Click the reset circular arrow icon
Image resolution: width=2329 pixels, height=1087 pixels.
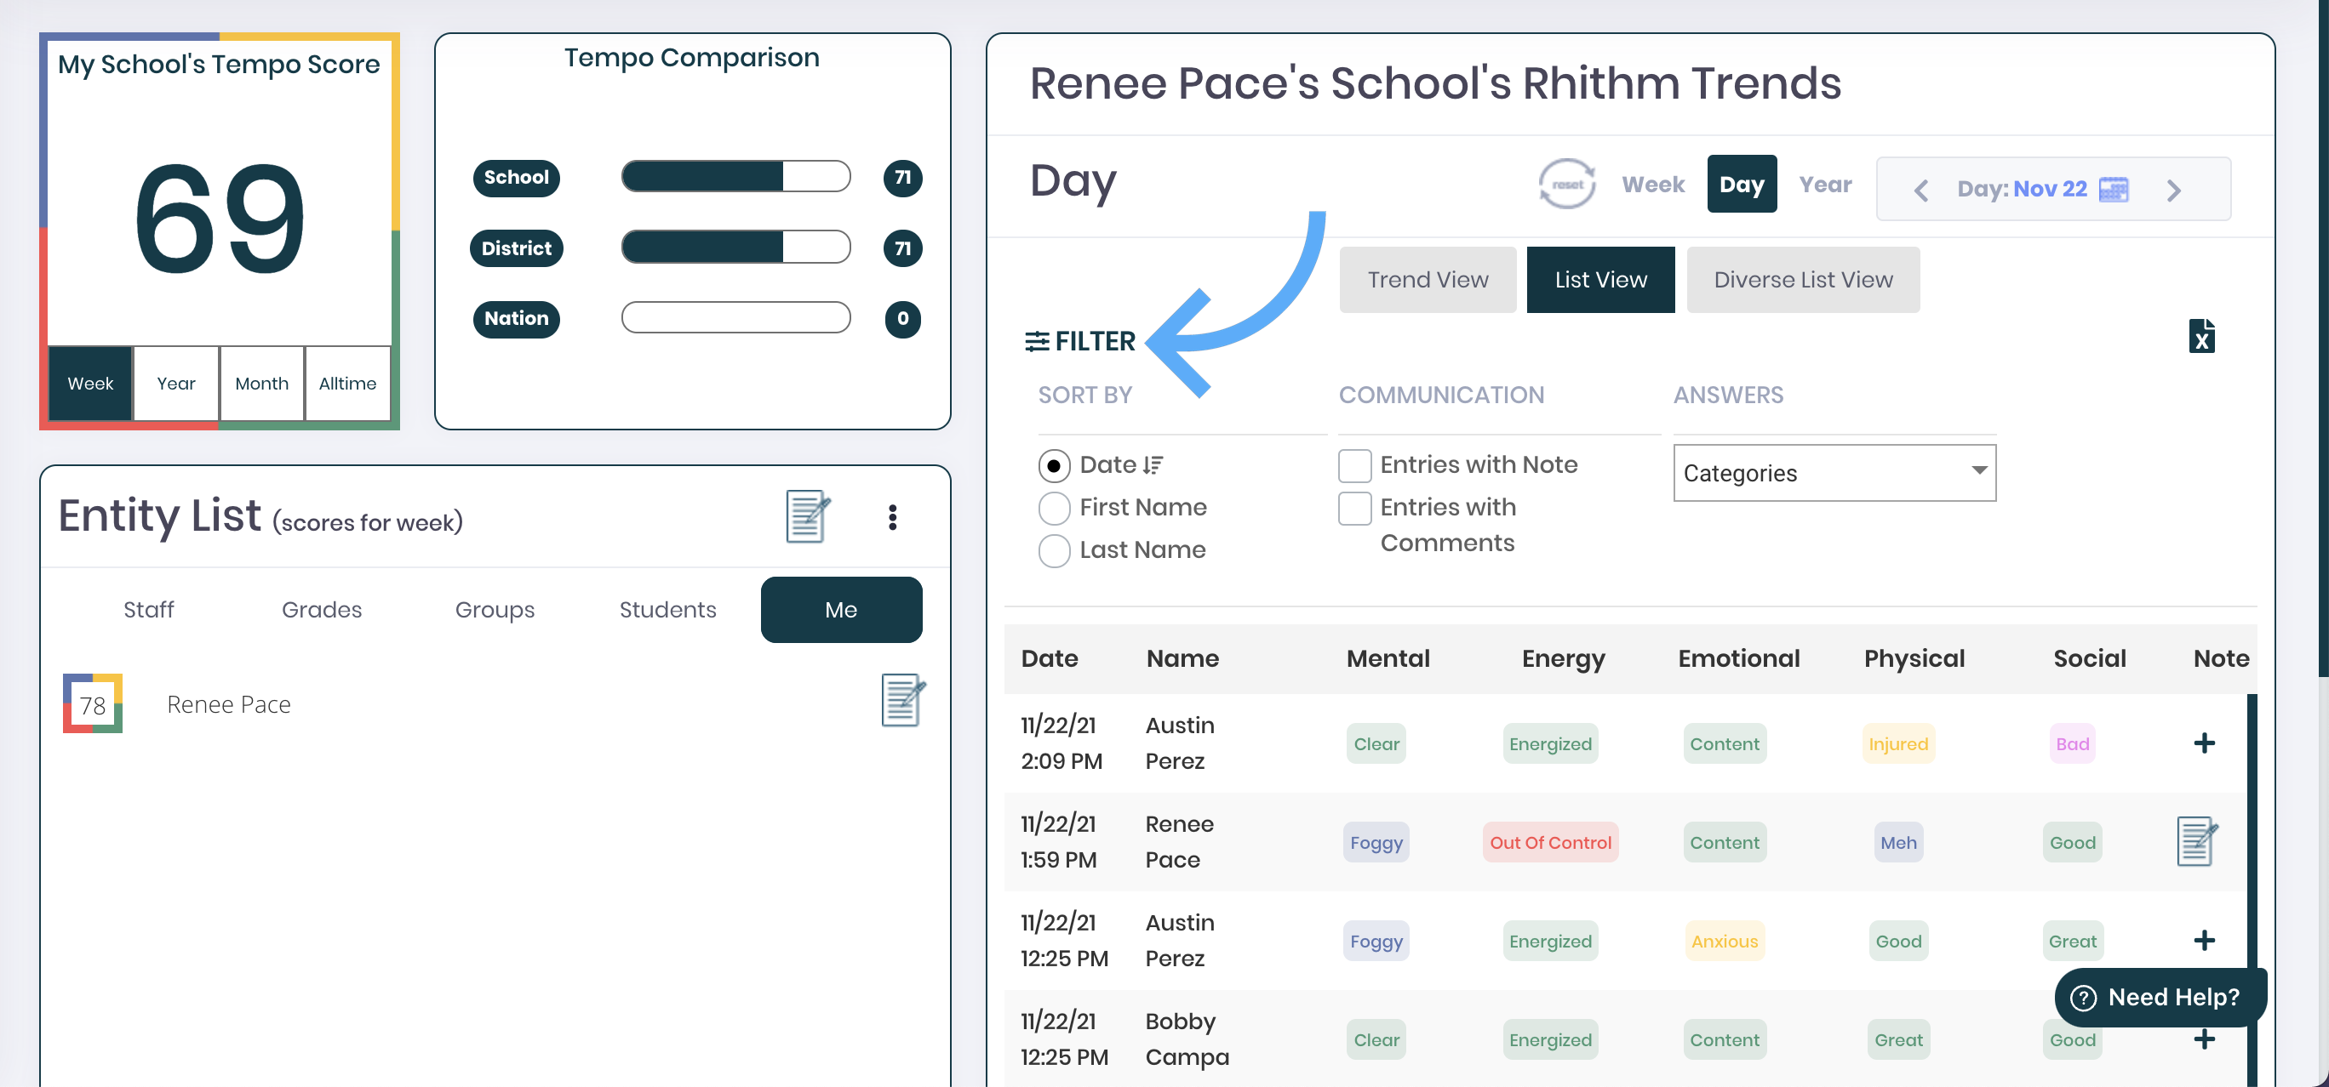pos(1567,185)
